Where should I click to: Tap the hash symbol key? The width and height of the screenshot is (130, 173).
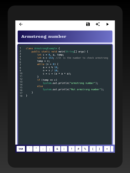click(x=78, y=149)
